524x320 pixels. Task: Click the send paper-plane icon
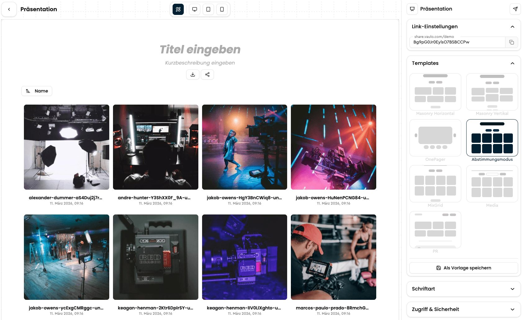[515, 9]
